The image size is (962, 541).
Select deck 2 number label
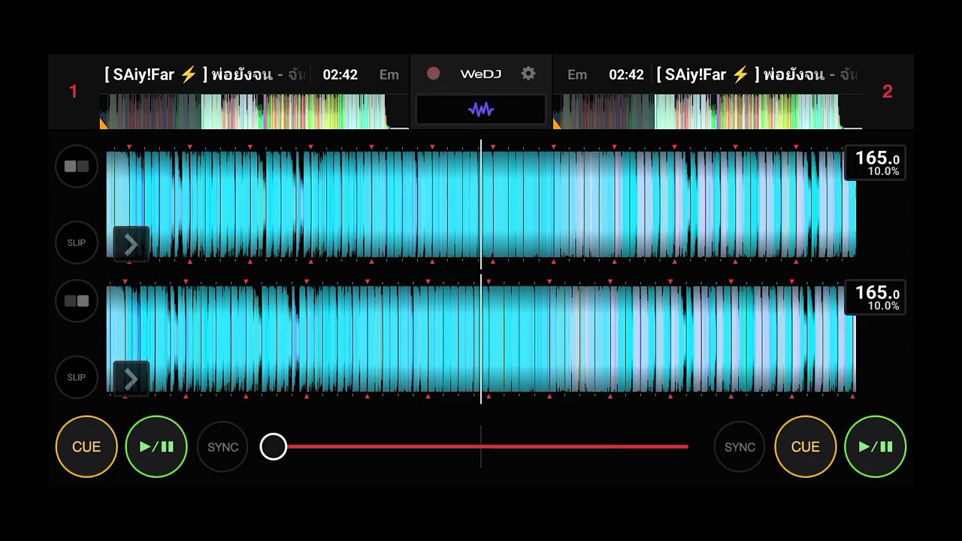888,92
